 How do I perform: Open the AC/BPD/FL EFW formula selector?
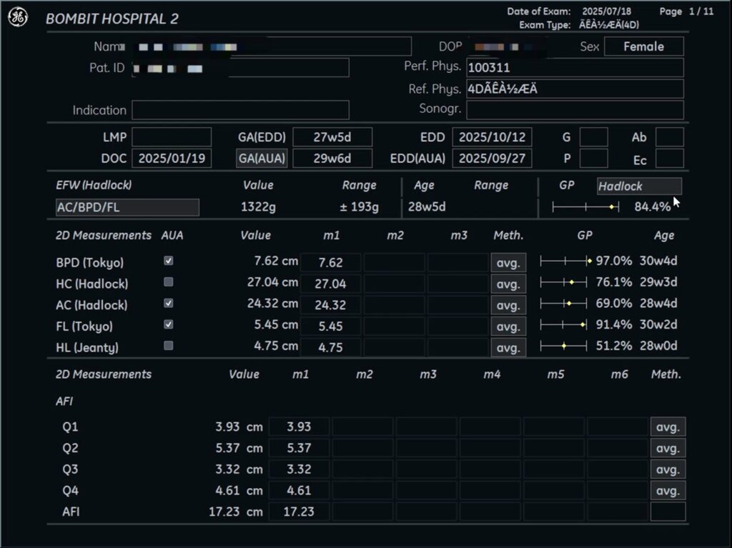pos(127,207)
